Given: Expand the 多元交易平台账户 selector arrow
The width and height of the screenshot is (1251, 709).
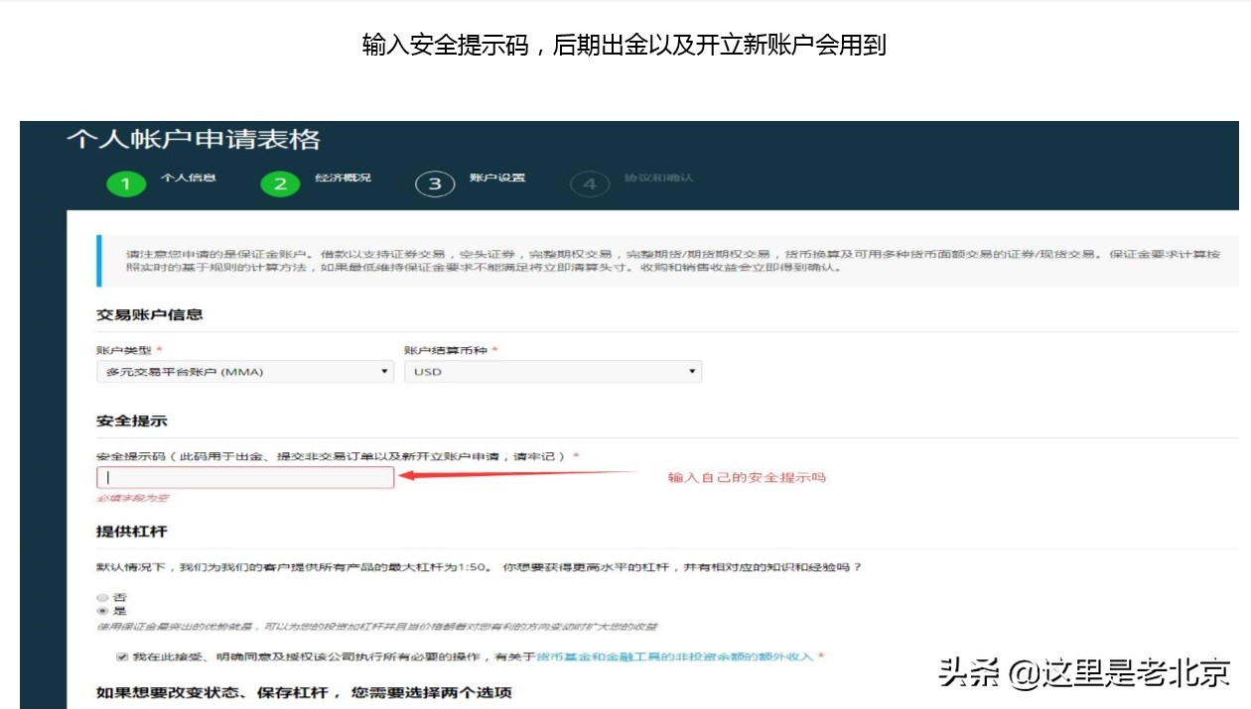Looking at the screenshot, I should 385,371.
